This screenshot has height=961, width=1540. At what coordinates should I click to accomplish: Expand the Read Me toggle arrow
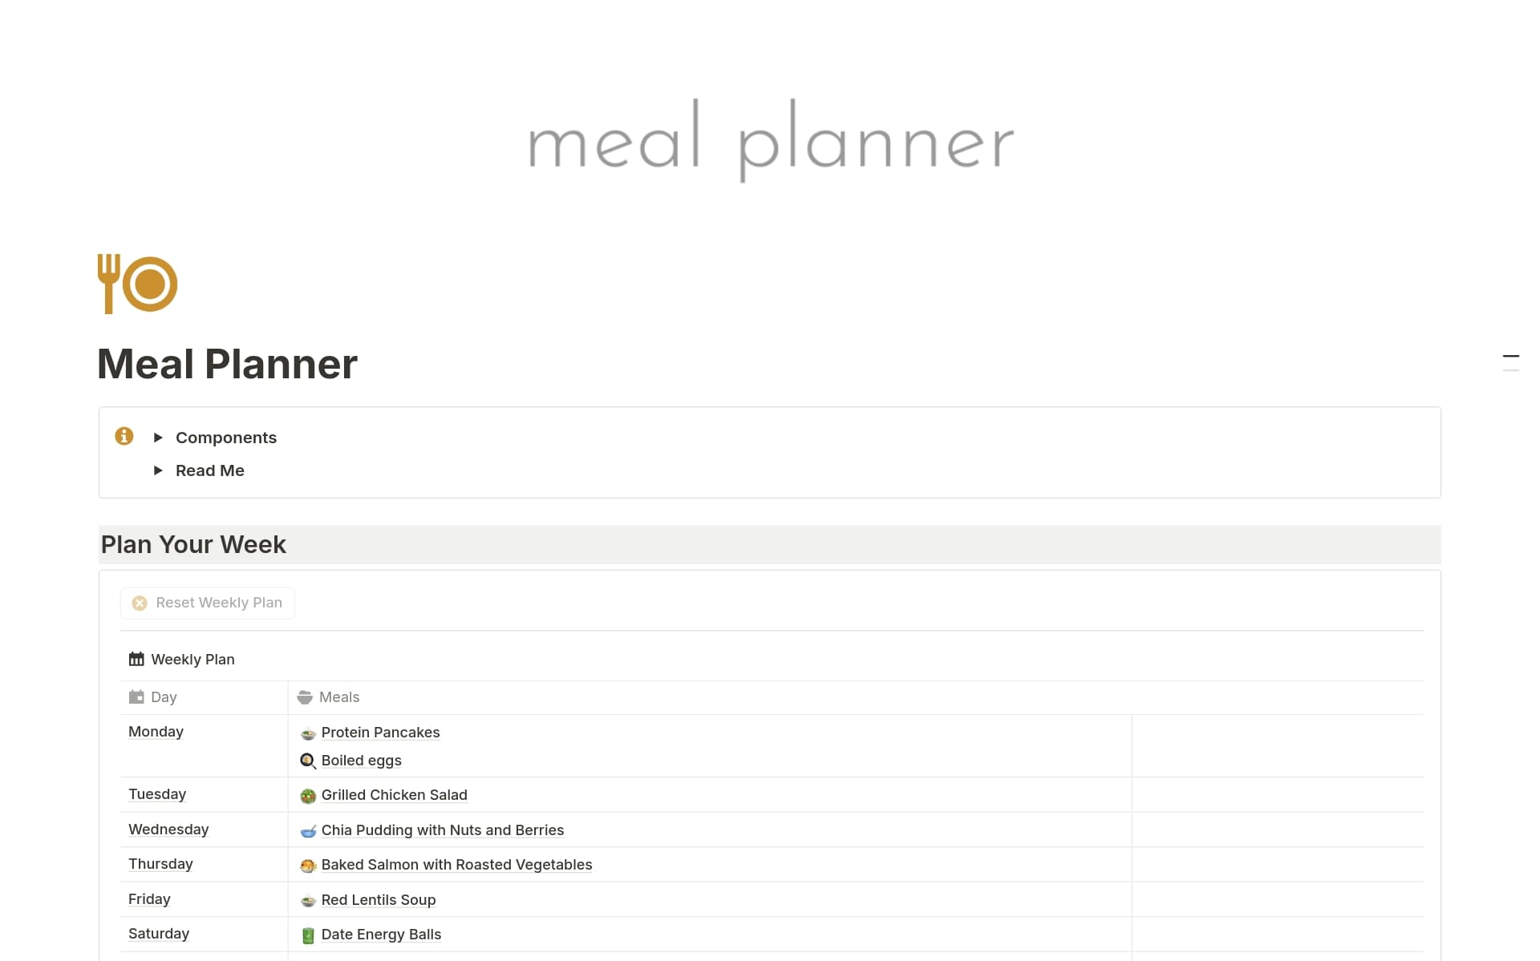pos(158,470)
